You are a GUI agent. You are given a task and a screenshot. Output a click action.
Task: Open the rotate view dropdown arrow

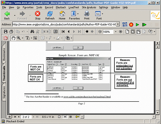pos(155,32)
